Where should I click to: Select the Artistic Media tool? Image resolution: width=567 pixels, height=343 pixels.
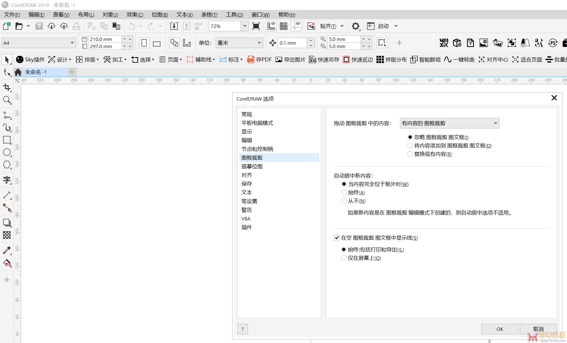point(7,128)
